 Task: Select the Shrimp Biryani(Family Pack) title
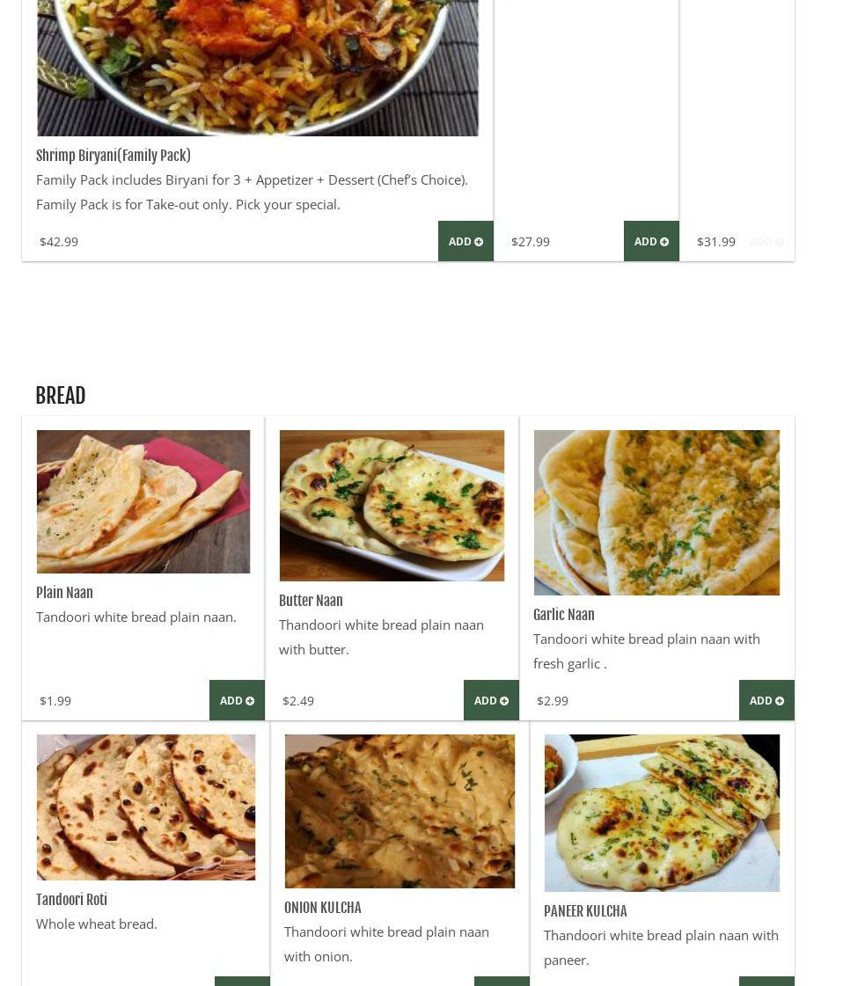tap(114, 156)
